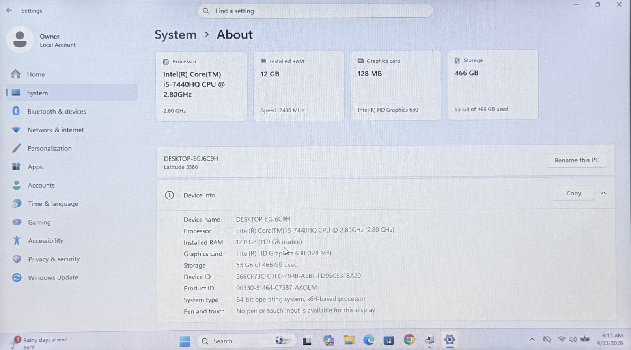Screen dimensions: 631x350
Task: Go back using the Settings back arrow
Action: pos(9,10)
